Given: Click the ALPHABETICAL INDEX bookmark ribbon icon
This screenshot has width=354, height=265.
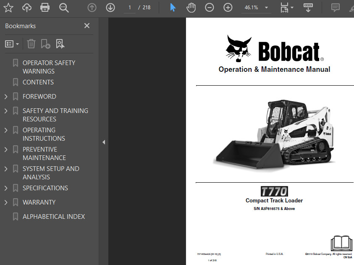Looking at the screenshot, I should coord(16,216).
